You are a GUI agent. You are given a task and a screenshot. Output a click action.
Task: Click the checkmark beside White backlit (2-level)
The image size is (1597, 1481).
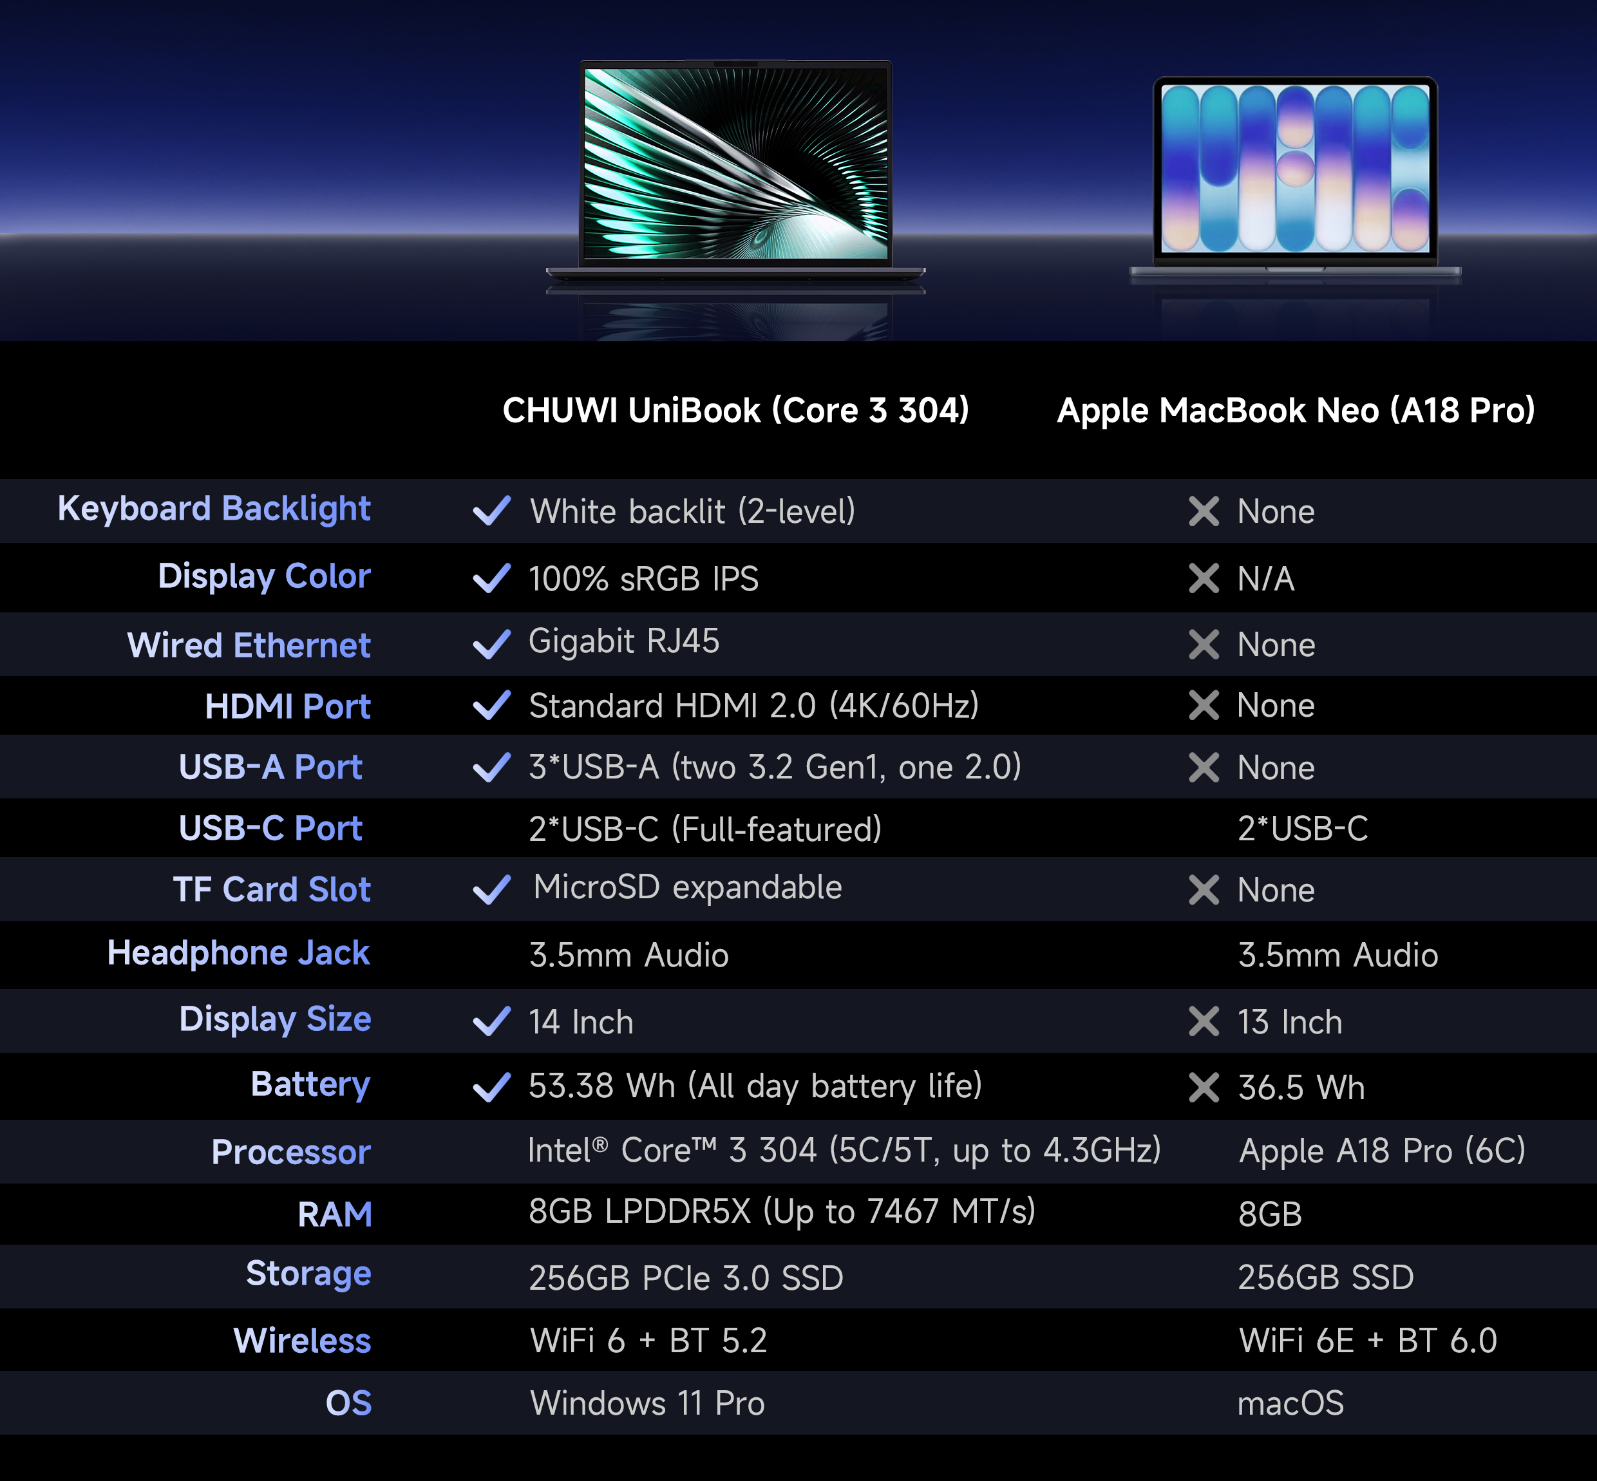(492, 511)
